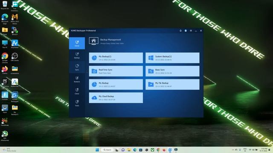Open File Explorer from the taskbar

coord(129,150)
